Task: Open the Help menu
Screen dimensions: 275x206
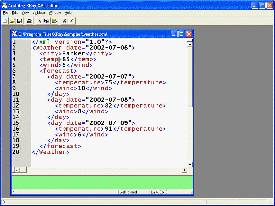Action: (x=68, y=13)
